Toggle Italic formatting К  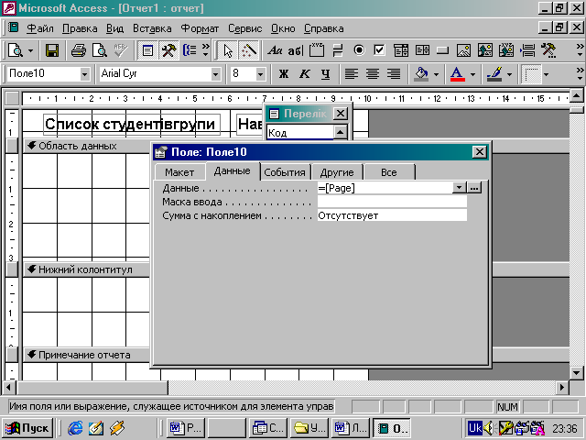pos(305,74)
